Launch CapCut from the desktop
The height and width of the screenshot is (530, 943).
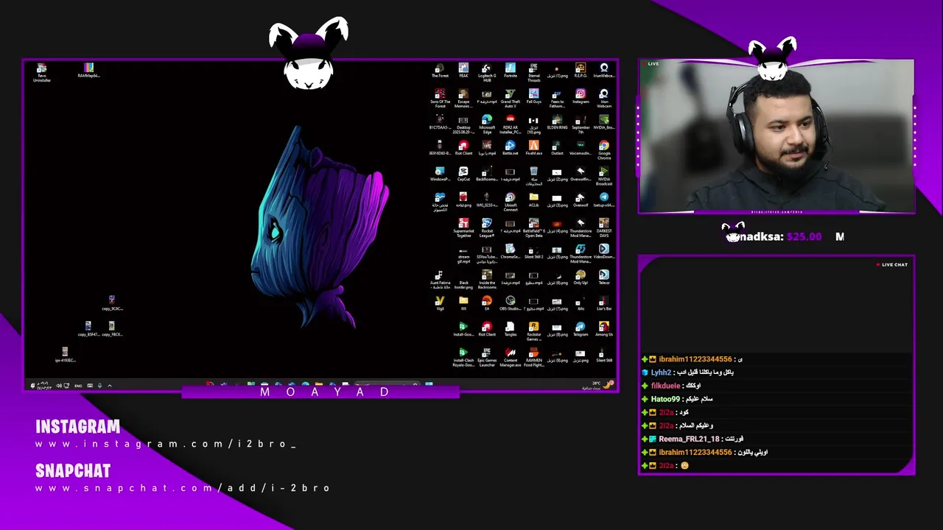pyautogui.click(x=463, y=174)
